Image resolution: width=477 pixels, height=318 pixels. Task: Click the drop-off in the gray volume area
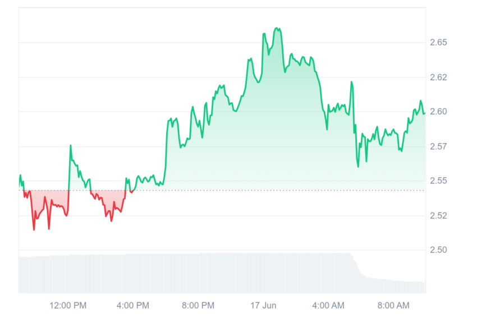click(356, 265)
